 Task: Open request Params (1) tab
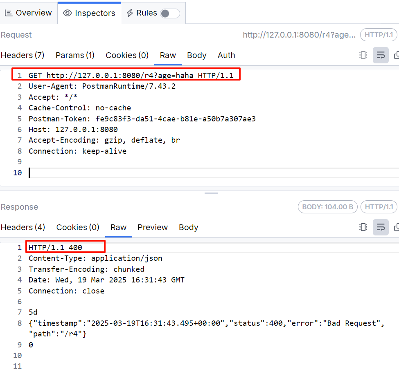pos(75,55)
